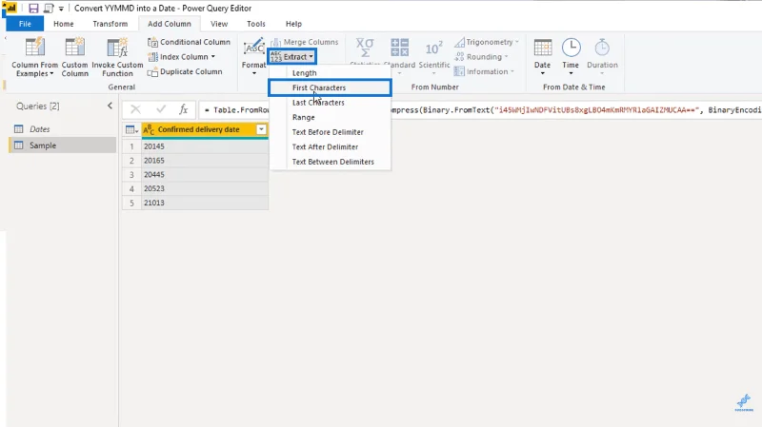This screenshot has height=427, width=762.
Task: Open the Help tab
Action: (x=293, y=24)
